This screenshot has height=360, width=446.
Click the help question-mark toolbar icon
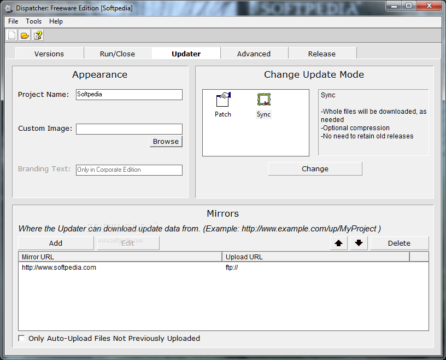coord(38,36)
